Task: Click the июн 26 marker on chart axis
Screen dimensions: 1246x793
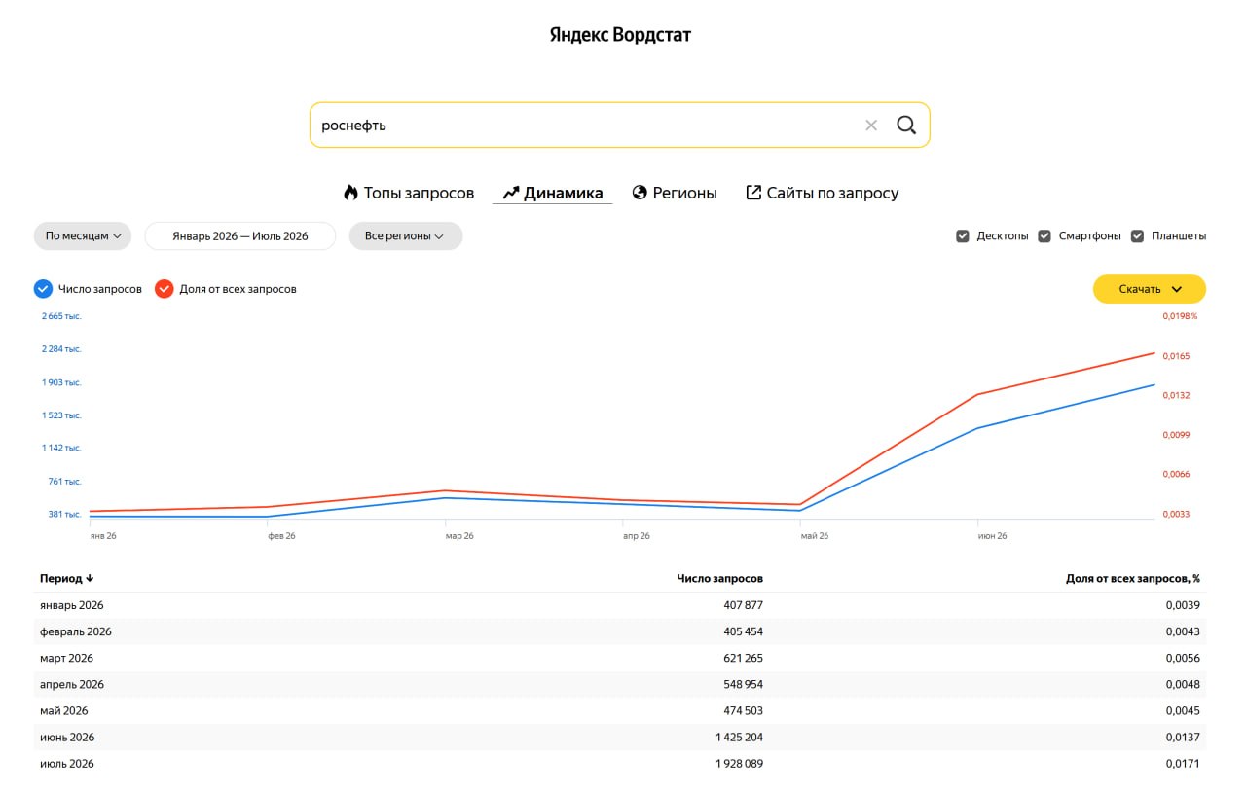Action: (992, 536)
